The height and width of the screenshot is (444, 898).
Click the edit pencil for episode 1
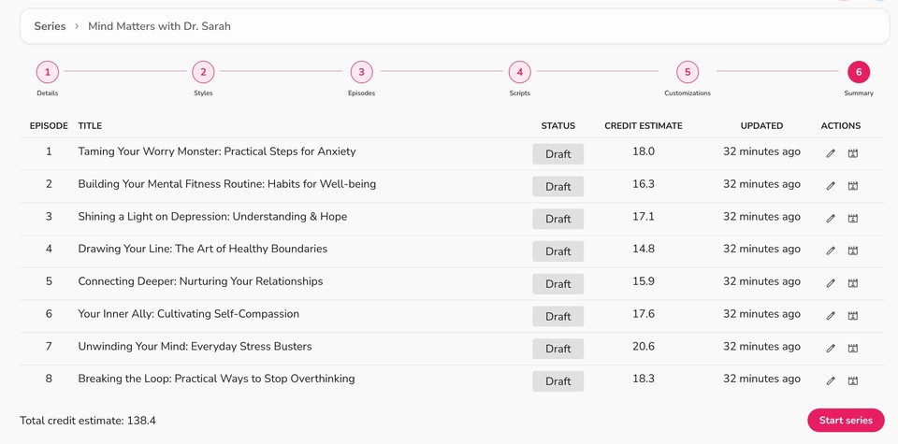coord(831,153)
